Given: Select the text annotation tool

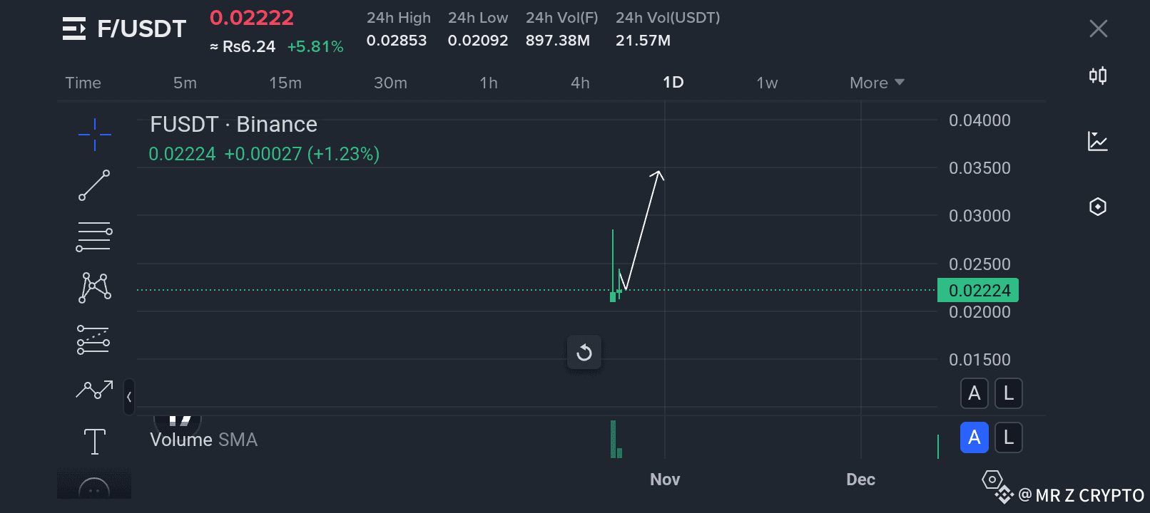Looking at the screenshot, I should point(94,441).
